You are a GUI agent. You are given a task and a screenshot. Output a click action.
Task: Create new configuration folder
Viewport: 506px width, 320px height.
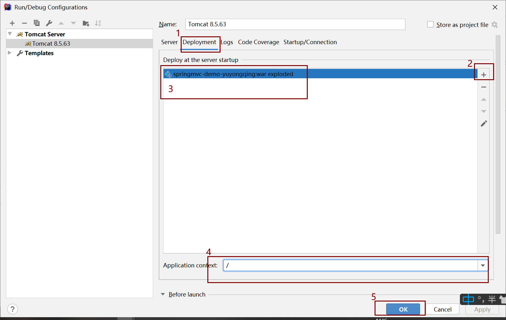(86, 23)
